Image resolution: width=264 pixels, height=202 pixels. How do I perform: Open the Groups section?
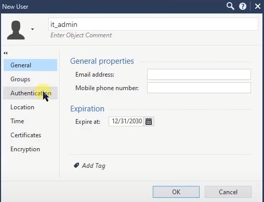click(x=30, y=79)
